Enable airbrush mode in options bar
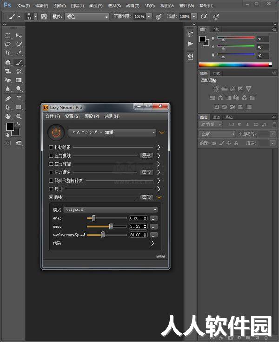 point(204,17)
